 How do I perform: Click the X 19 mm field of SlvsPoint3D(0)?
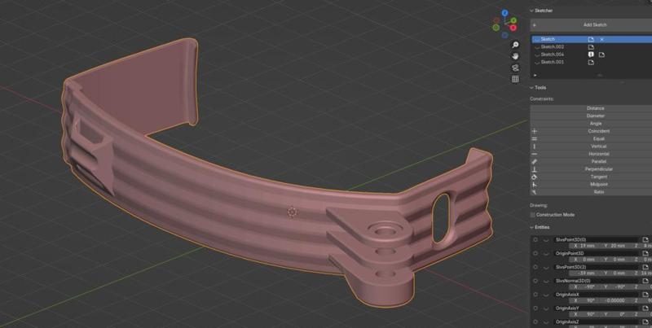[583, 246]
